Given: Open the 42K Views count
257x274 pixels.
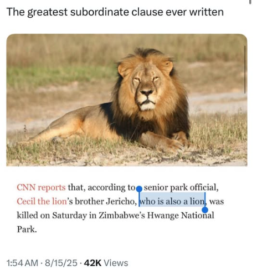Looking at the screenshot, I should 106,263.
